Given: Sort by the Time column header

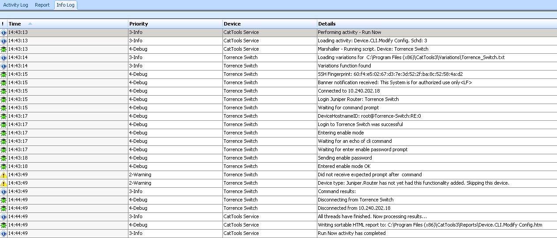Looking at the screenshot, I should click(x=68, y=24).
